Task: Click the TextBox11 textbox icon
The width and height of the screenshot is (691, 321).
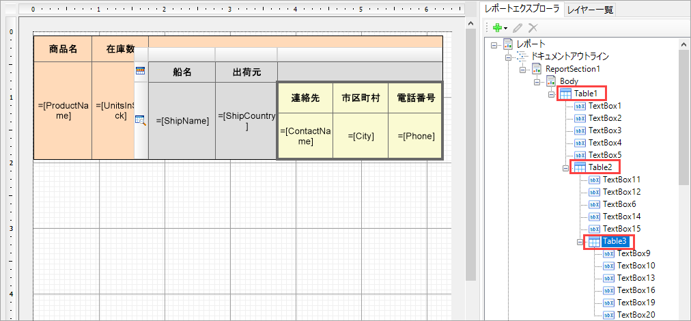Action: (595, 180)
